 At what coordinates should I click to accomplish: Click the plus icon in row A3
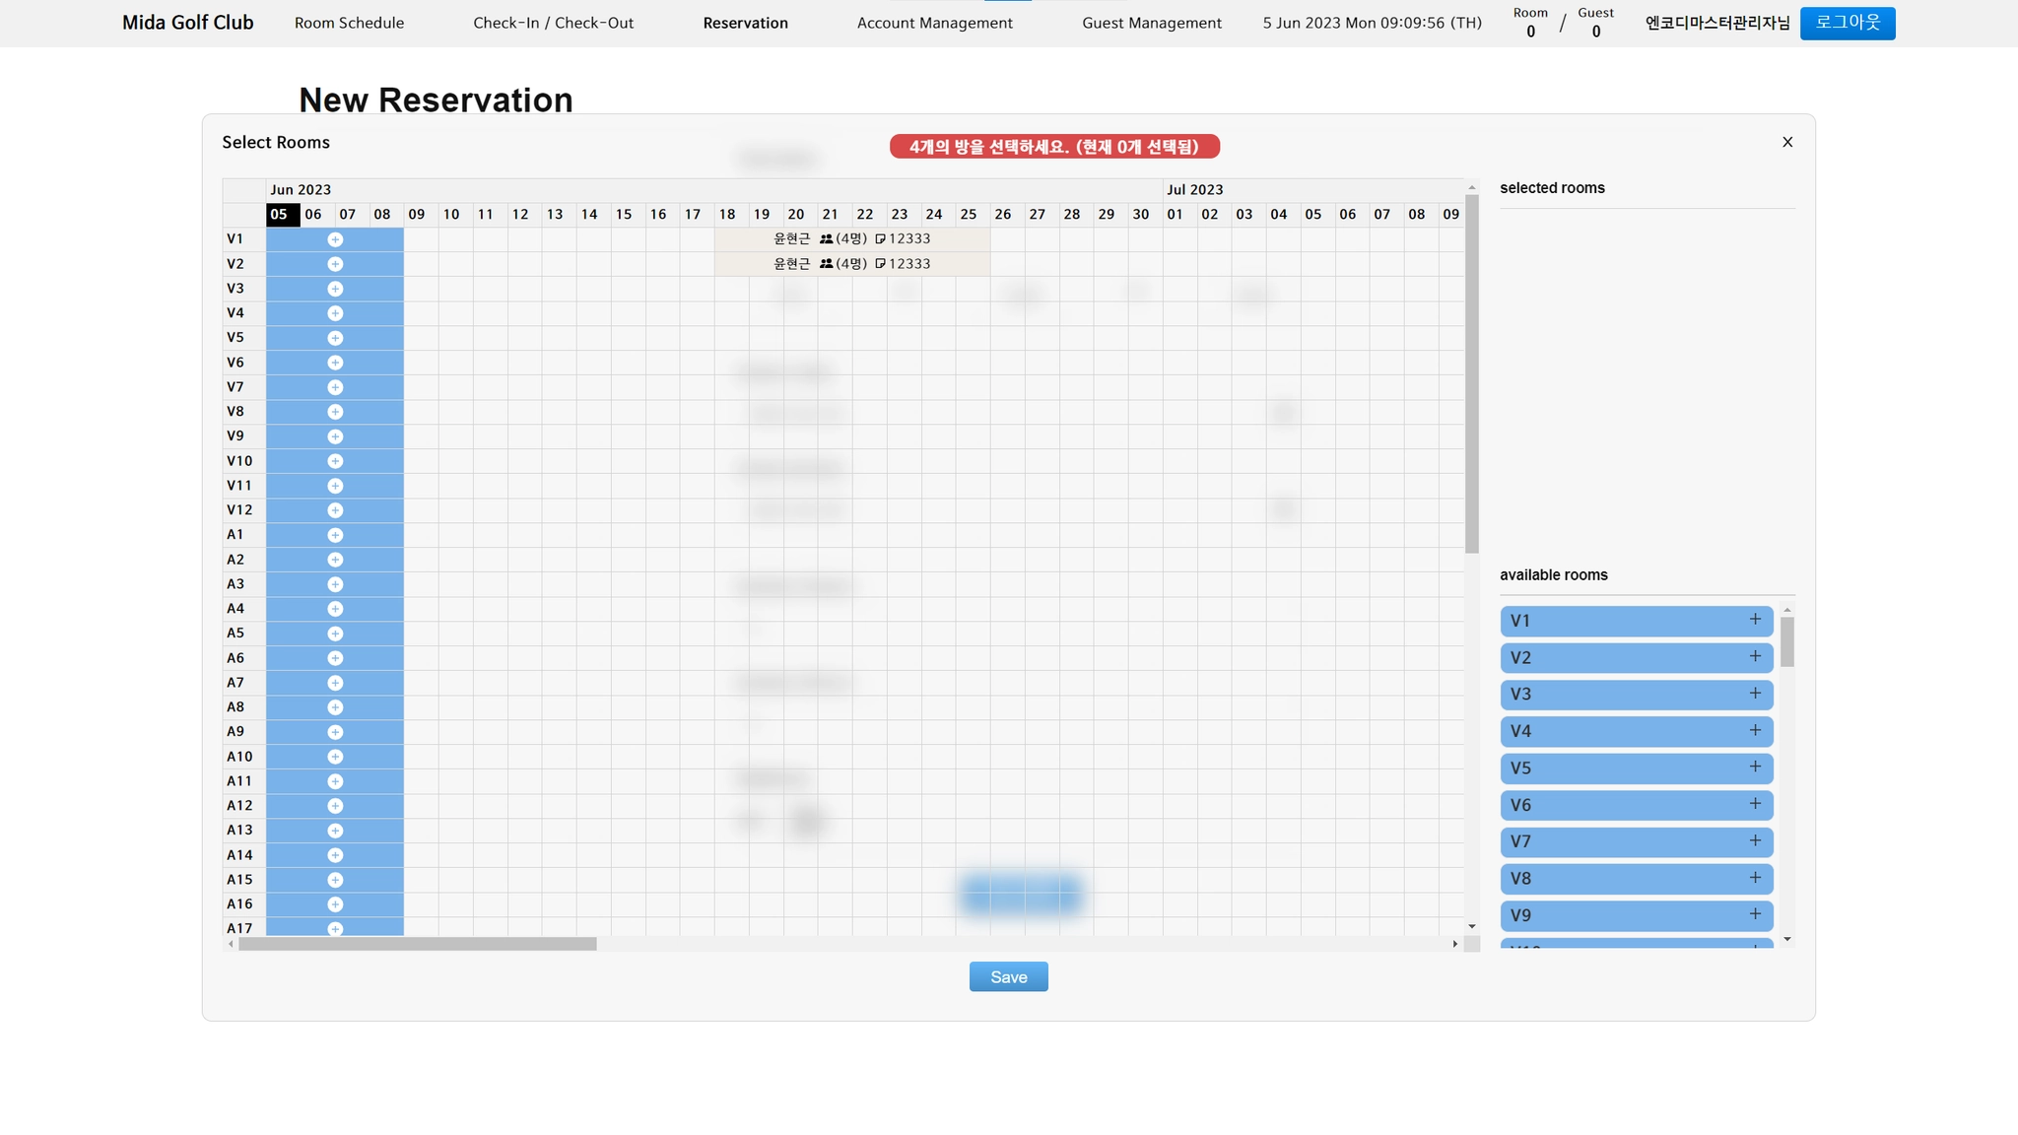335,584
